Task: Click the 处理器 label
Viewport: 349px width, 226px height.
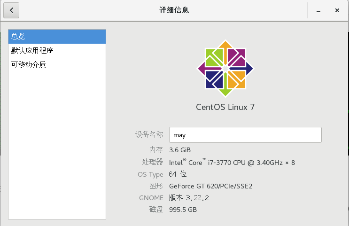Action: click(153, 162)
